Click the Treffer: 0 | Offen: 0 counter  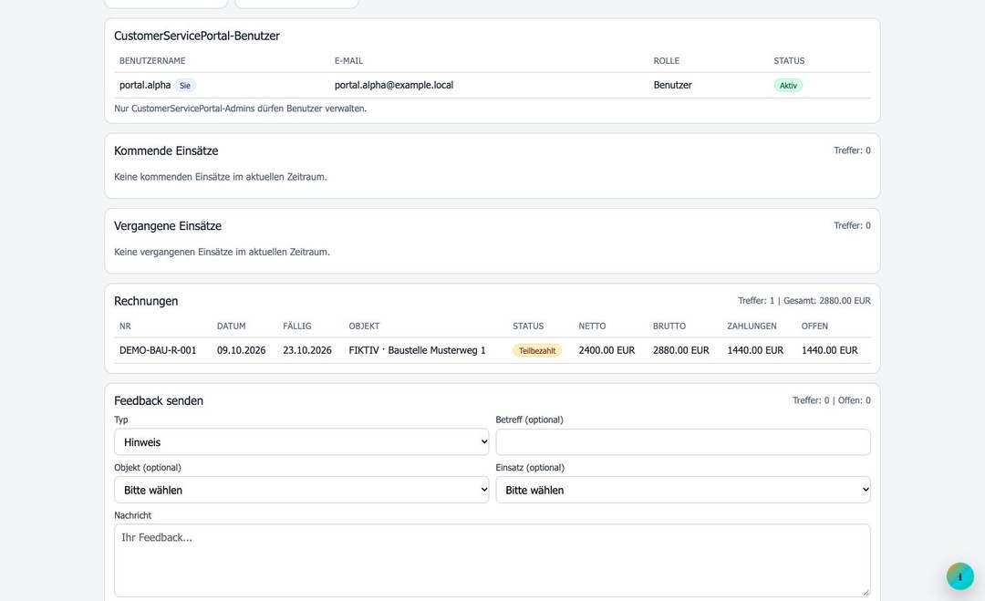click(832, 400)
